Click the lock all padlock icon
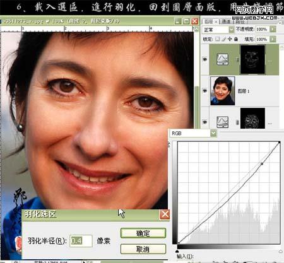 coord(236,39)
